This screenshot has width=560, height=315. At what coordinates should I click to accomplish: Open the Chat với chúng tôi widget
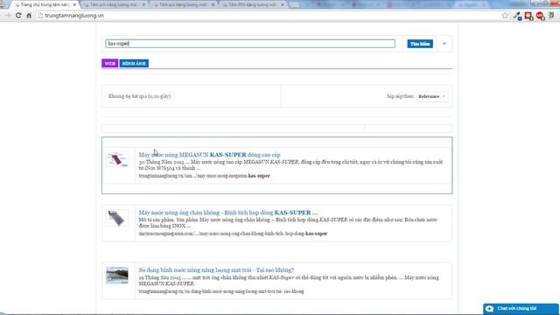coord(521,309)
